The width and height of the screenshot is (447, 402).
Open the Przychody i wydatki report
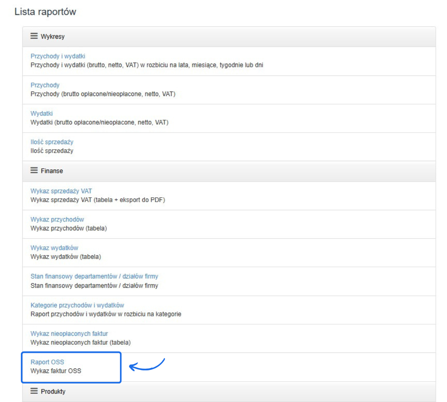coord(58,56)
